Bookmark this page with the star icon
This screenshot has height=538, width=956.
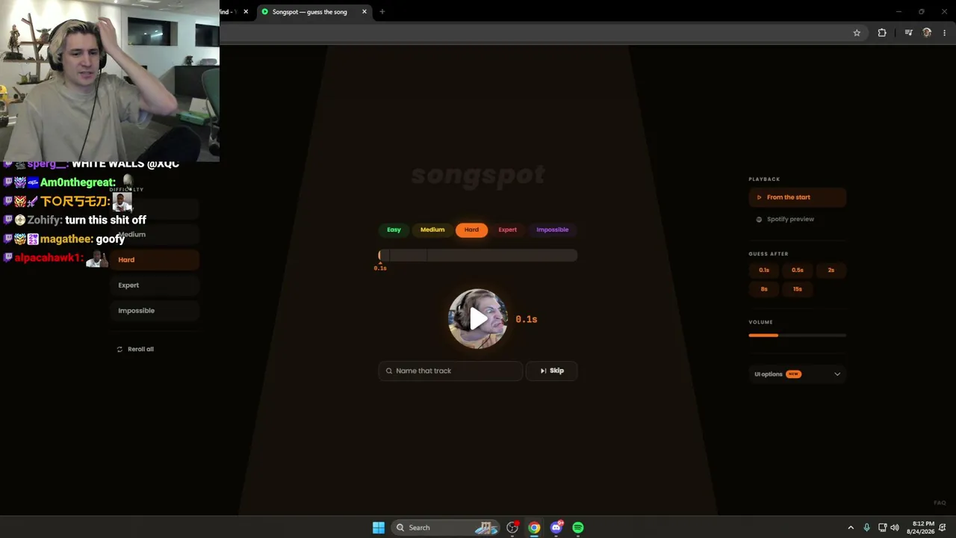[857, 33]
